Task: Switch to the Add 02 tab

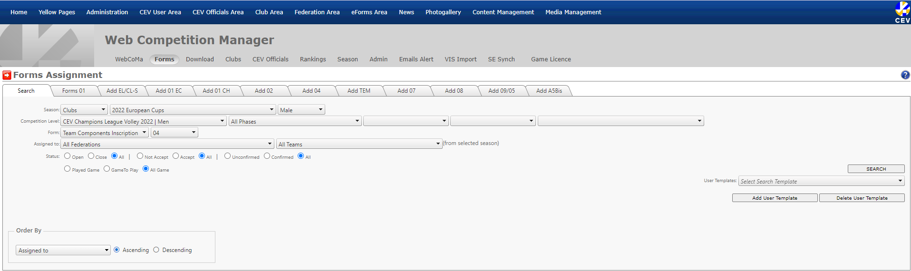Action: pos(264,91)
